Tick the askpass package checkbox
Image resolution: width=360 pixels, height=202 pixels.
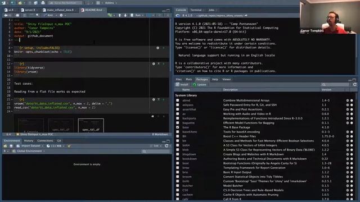point(178,105)
